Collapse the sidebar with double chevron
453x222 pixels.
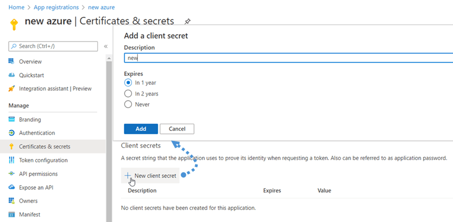point(105,46)
